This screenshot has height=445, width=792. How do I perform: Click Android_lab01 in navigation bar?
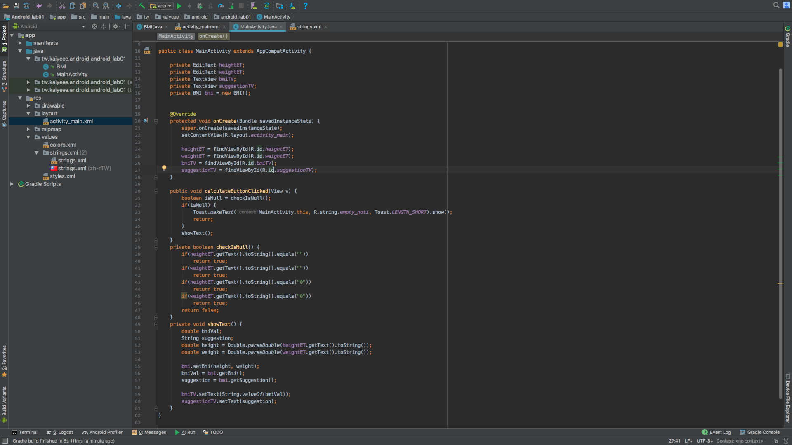(24, 17)
